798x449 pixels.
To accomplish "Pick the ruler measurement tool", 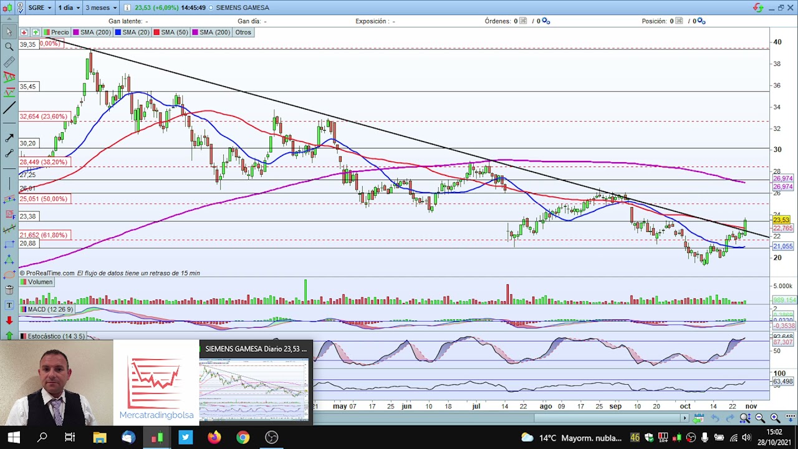I will click(9, 62).
